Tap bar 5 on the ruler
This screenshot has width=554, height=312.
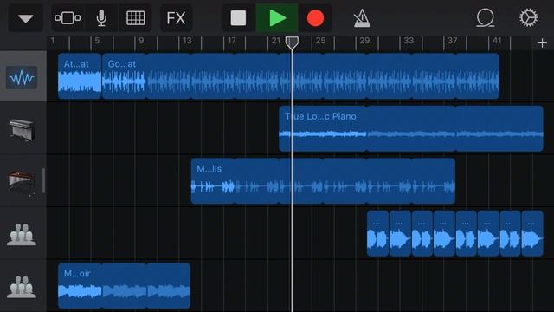pos(97,41)
